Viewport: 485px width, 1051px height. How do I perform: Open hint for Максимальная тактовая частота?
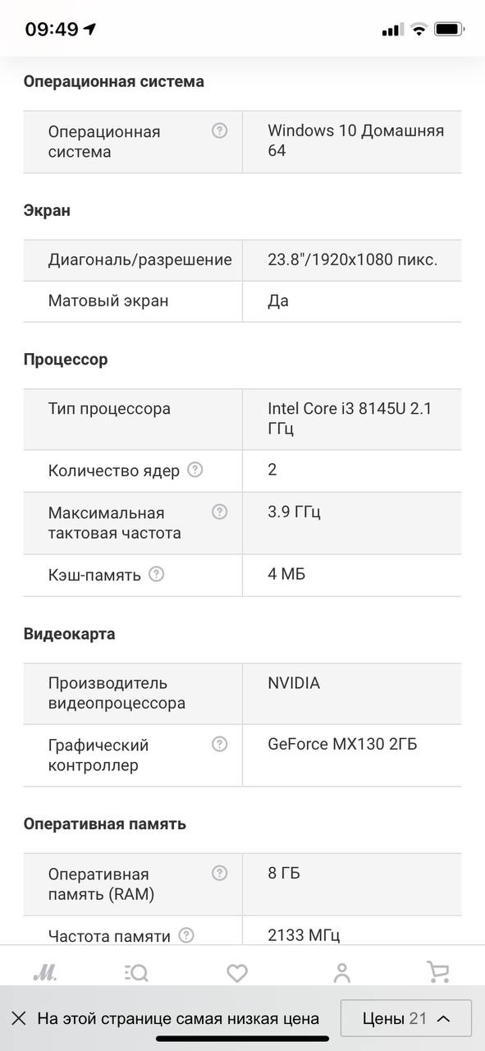pyautogui.click(x=219, y=512)
